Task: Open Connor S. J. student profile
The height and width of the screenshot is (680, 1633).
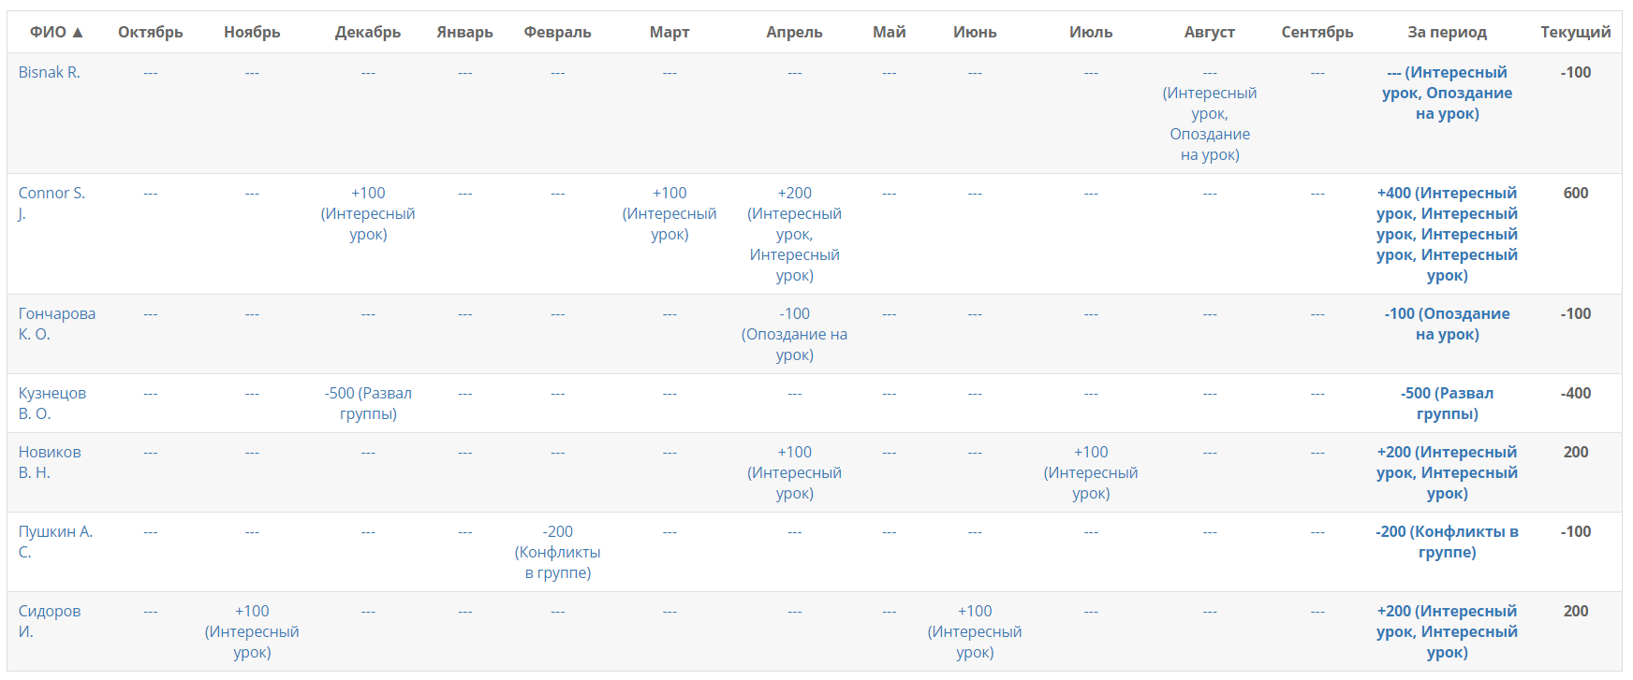Action: click(x=51, y=203)
